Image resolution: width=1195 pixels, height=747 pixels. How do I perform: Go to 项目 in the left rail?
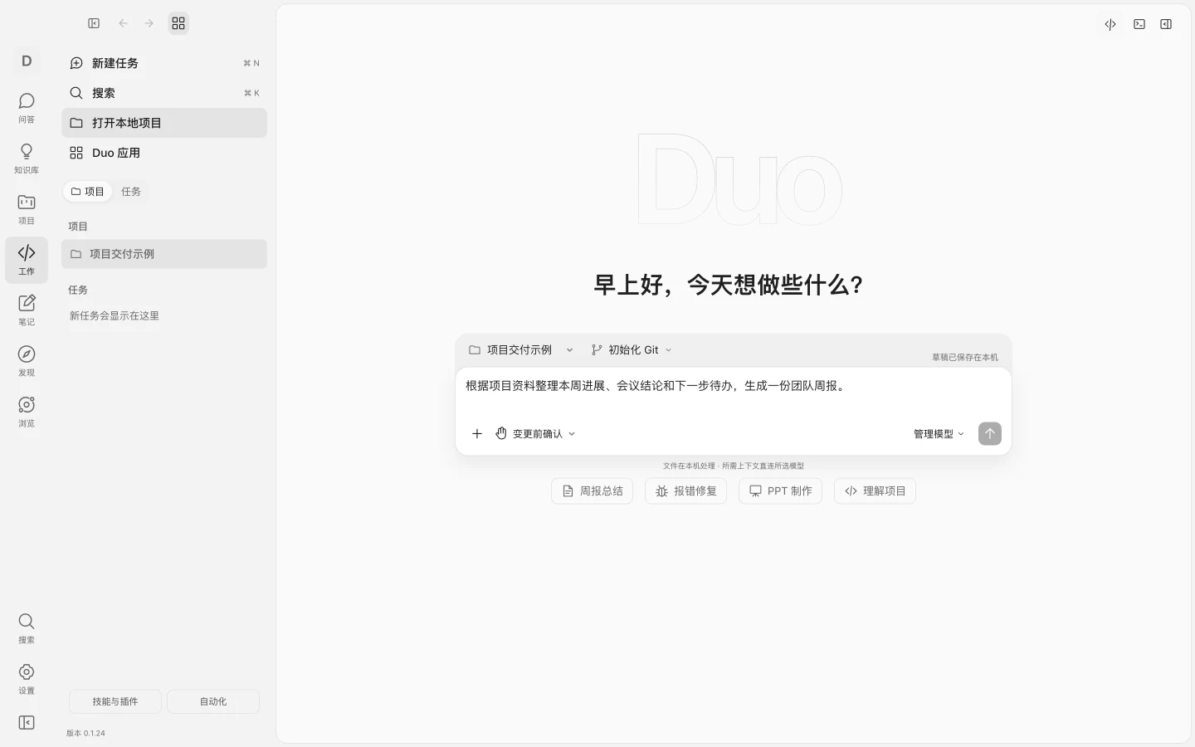[x=27, y=209]
